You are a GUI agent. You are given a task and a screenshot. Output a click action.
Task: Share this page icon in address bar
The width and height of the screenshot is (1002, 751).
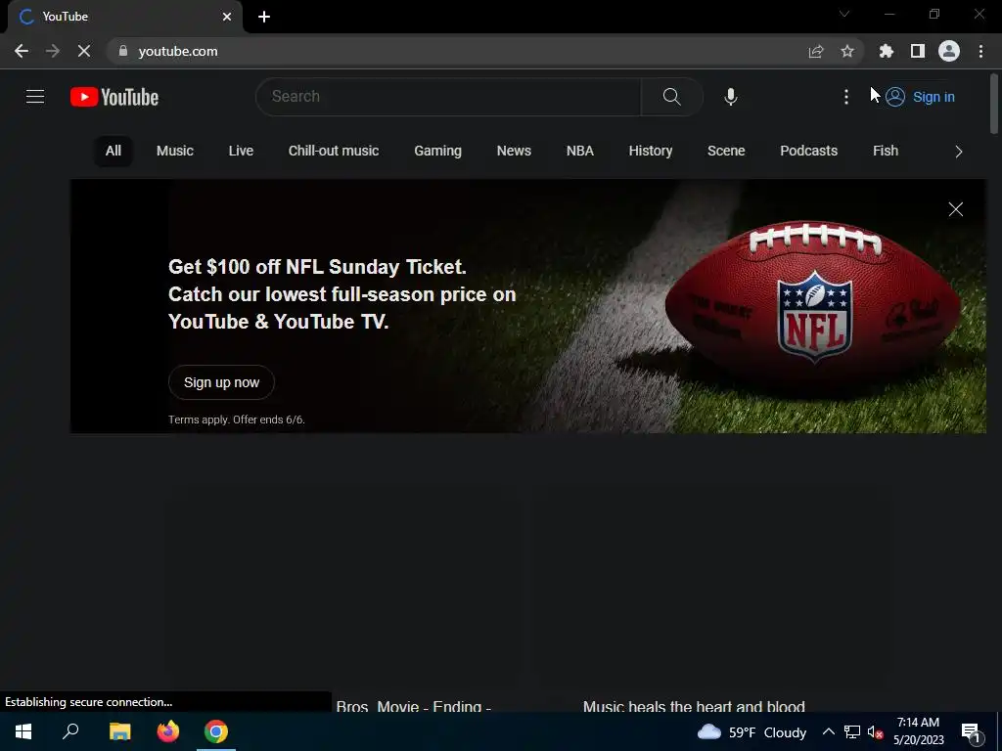(x=815, y=51)
